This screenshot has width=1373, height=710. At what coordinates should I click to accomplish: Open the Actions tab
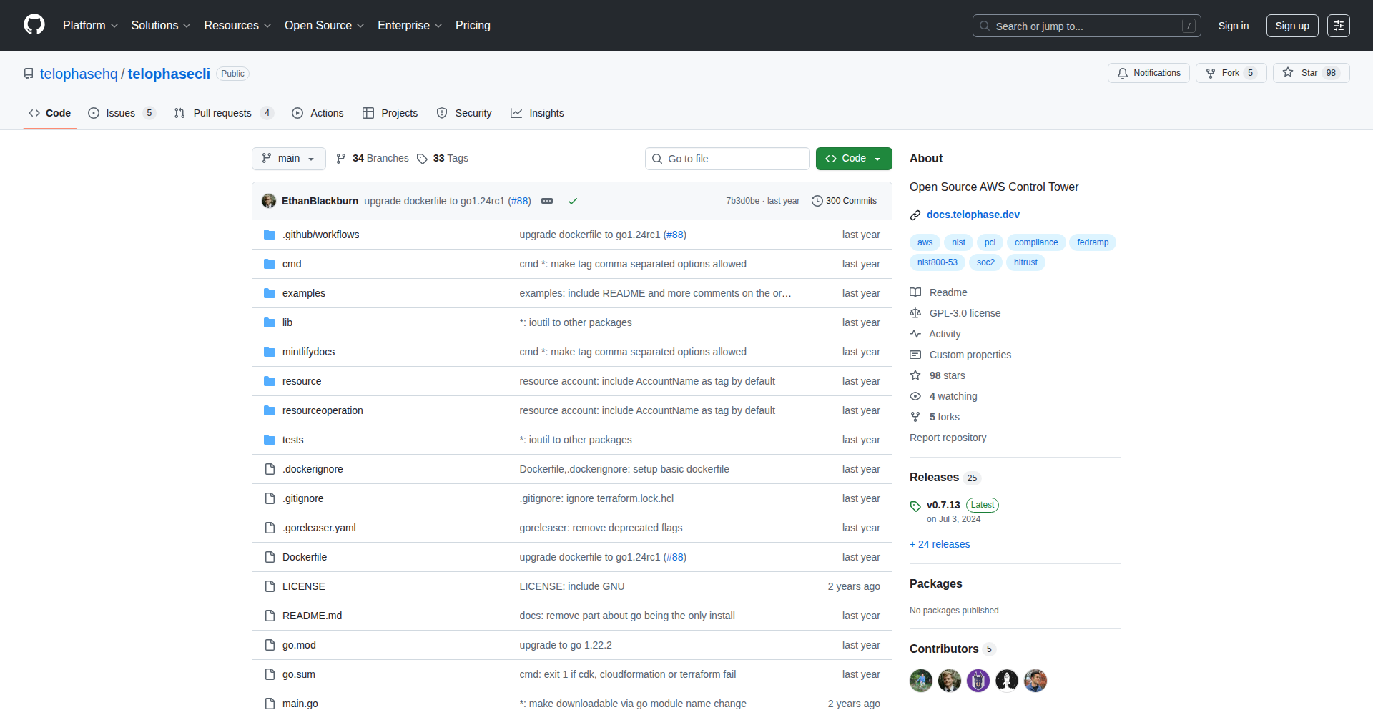point(318,113)
